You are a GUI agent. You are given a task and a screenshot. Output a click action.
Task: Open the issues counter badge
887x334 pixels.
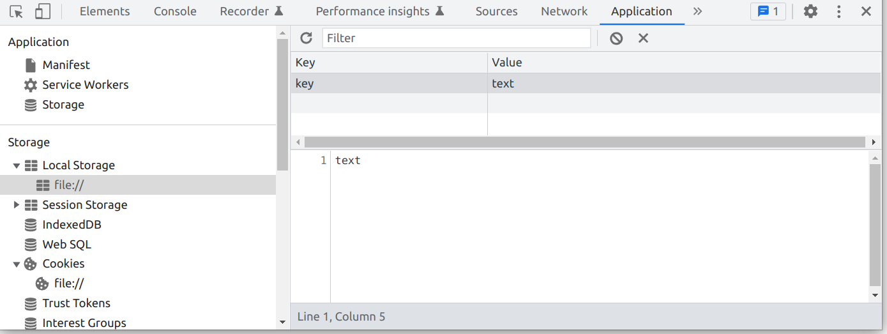point(768,11)
